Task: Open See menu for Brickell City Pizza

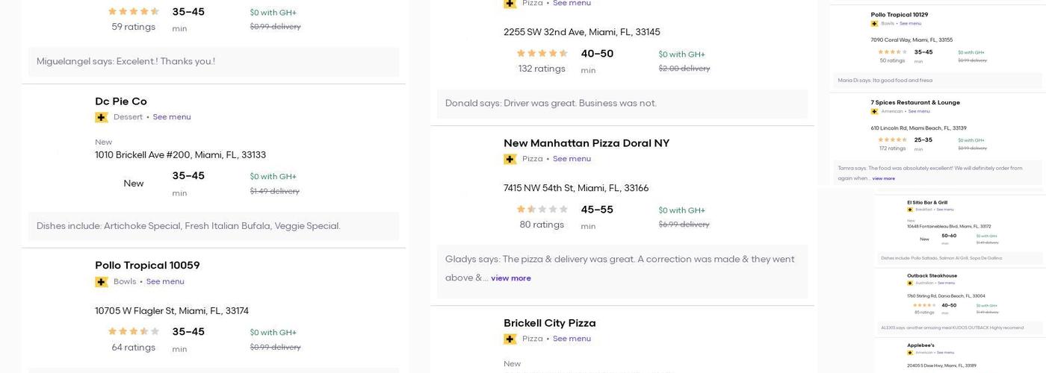Action: pos(572,339)
